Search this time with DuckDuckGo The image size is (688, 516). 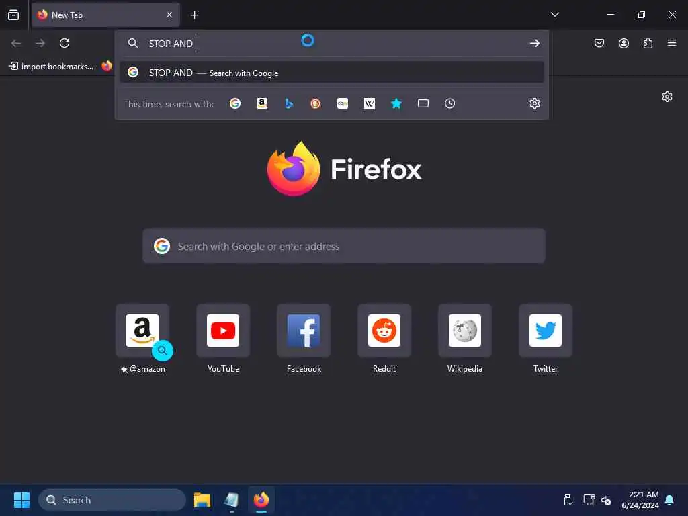pyautogui.click(x=316, y=103)
